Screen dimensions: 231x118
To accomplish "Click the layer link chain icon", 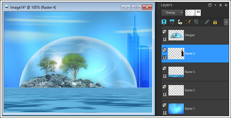I will tap(207, 22).
